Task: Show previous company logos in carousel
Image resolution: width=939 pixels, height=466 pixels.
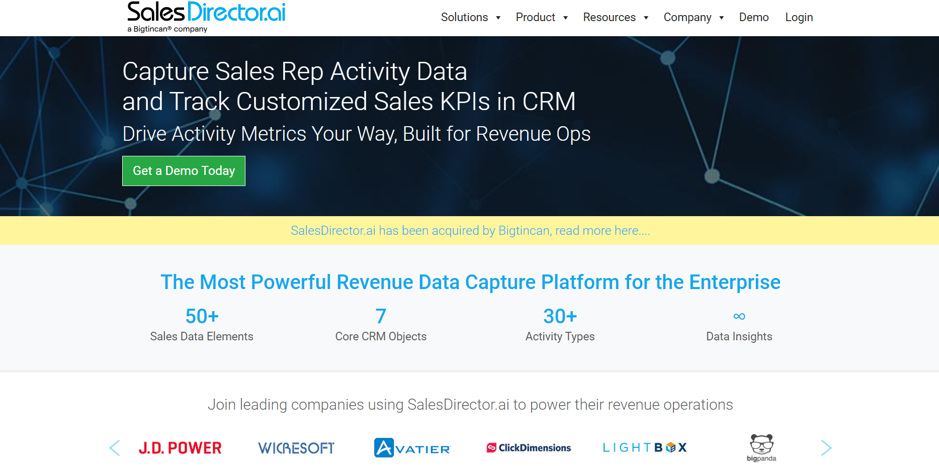Action: tap(115, 448)
